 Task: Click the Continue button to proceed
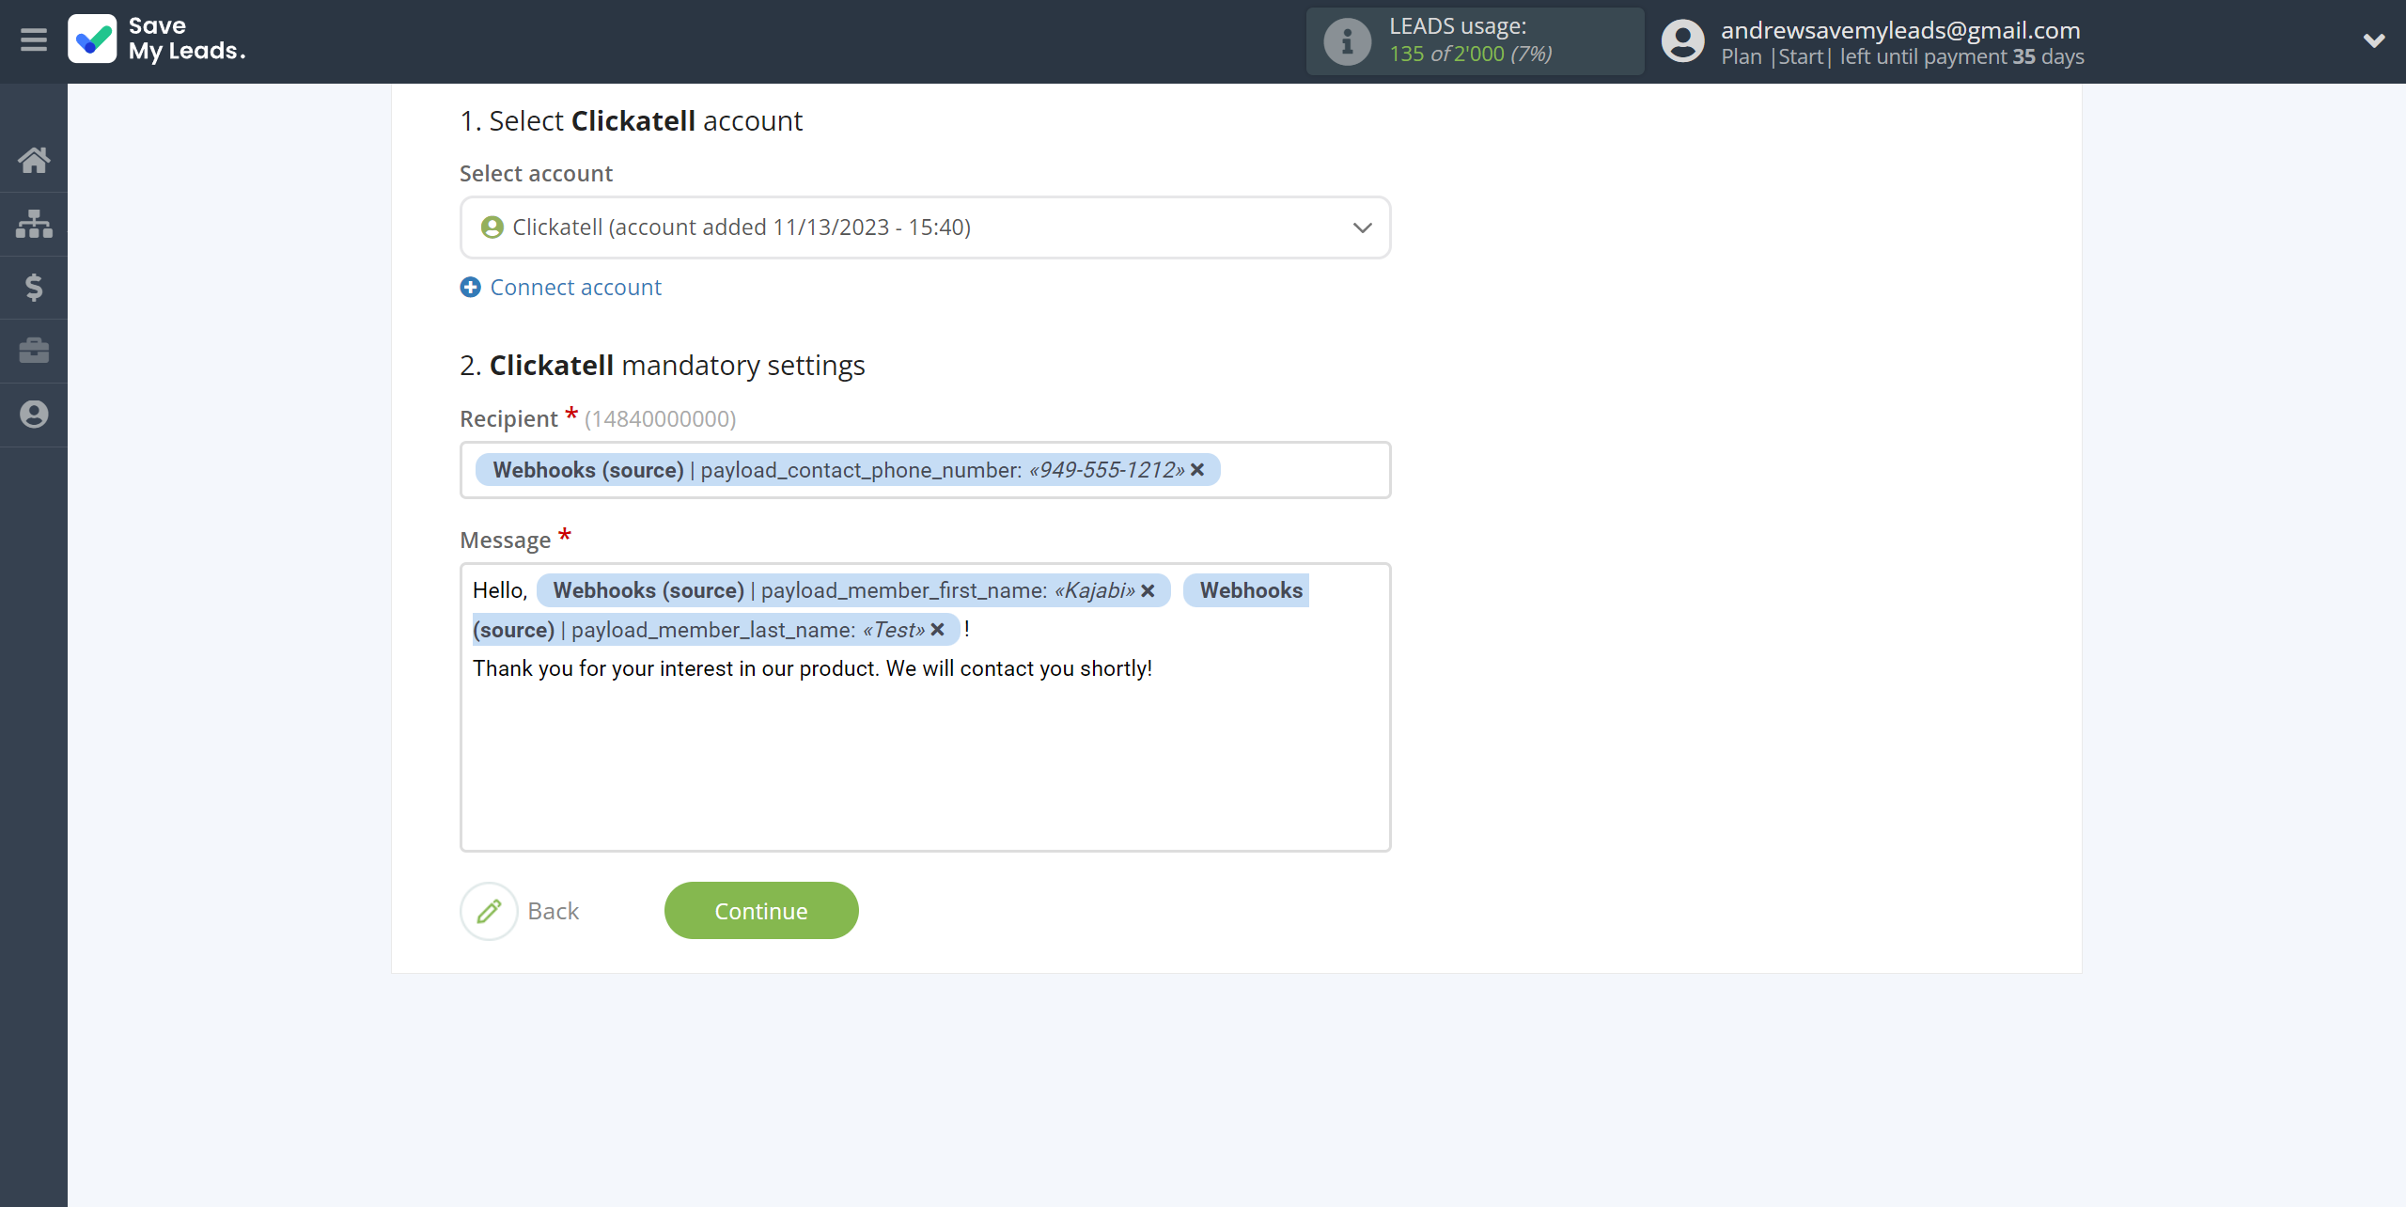point(760,910)
